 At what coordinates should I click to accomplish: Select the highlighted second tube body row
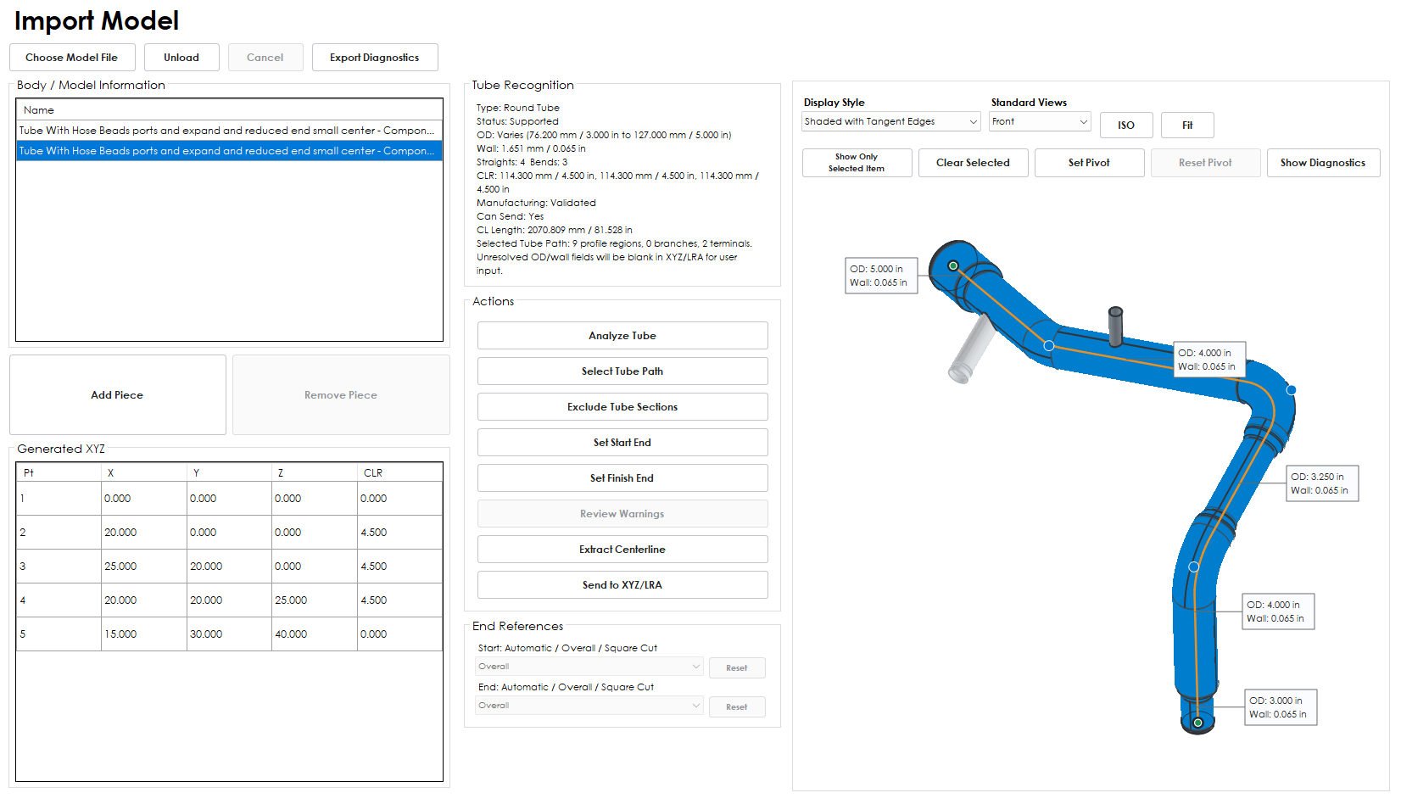point(229,151)
